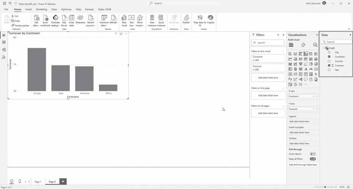The height and width of the screenshot is (189, 353).
Task: Open the X-axis Continent field dropdown
Action: point(314,96)
